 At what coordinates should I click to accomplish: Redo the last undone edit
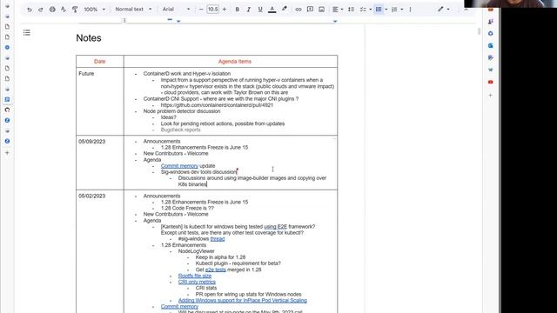pos(41,10)
